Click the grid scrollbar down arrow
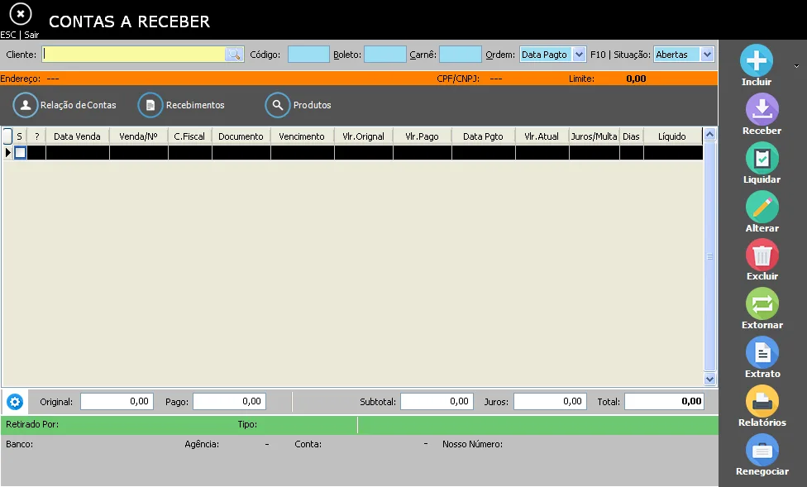The height and width of the screenshot is (487, 807). coord(709,380)
